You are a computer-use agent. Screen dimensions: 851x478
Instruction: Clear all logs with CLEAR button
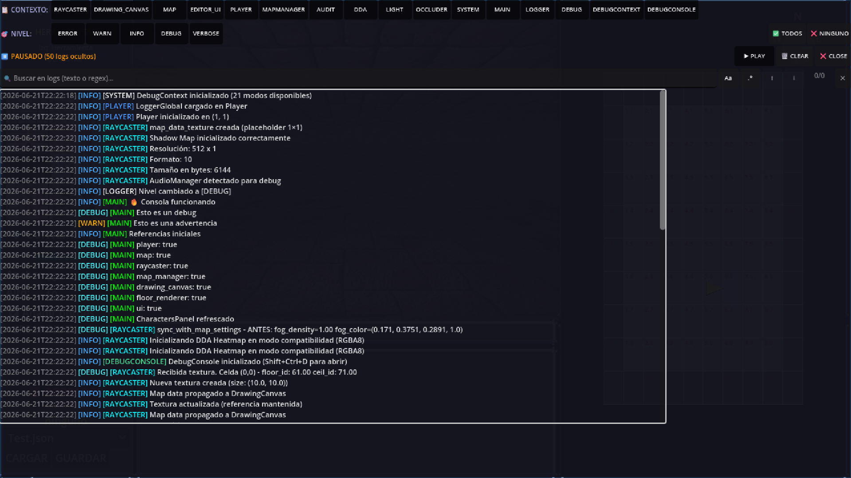(x=795, y=56)
